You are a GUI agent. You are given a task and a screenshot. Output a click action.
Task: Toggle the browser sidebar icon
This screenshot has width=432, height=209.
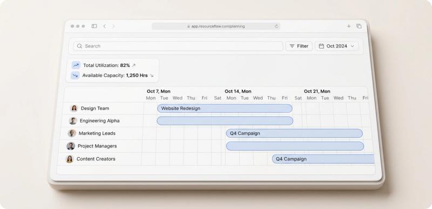[94, 26]
